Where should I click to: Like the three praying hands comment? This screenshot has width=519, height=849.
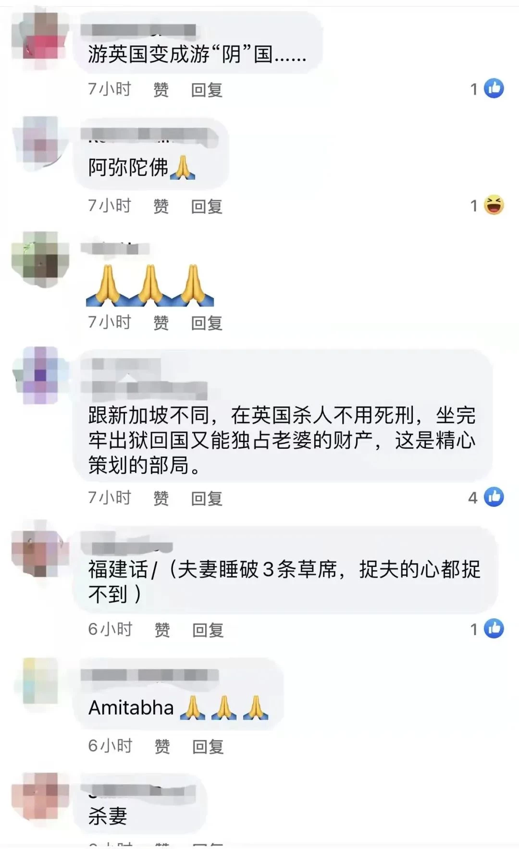point(161,323)
